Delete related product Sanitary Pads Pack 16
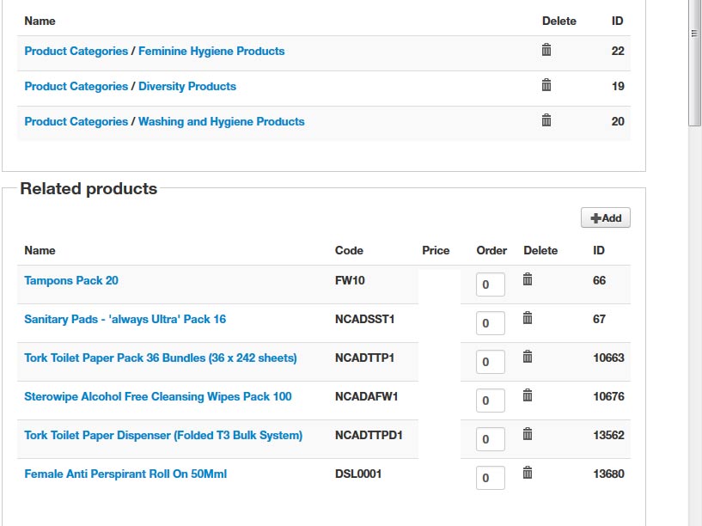The width and height of the screenshot is (702, 526). 528,318
